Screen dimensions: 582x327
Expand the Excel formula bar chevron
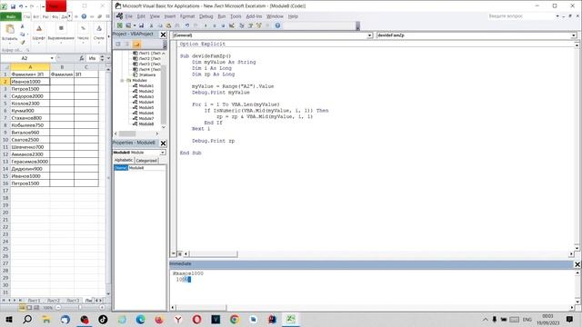coord(108,58)
